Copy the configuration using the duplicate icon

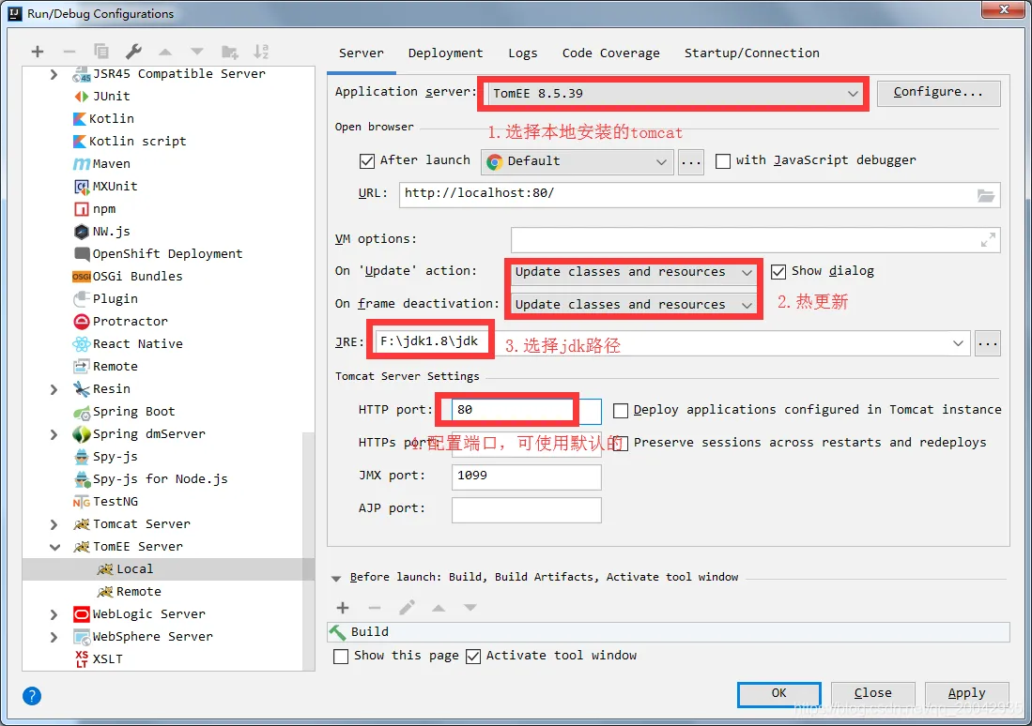(x=101, y=52)
